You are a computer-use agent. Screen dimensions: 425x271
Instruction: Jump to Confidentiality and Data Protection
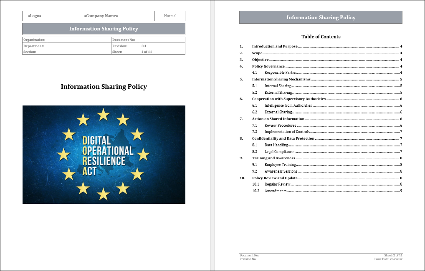283,138
